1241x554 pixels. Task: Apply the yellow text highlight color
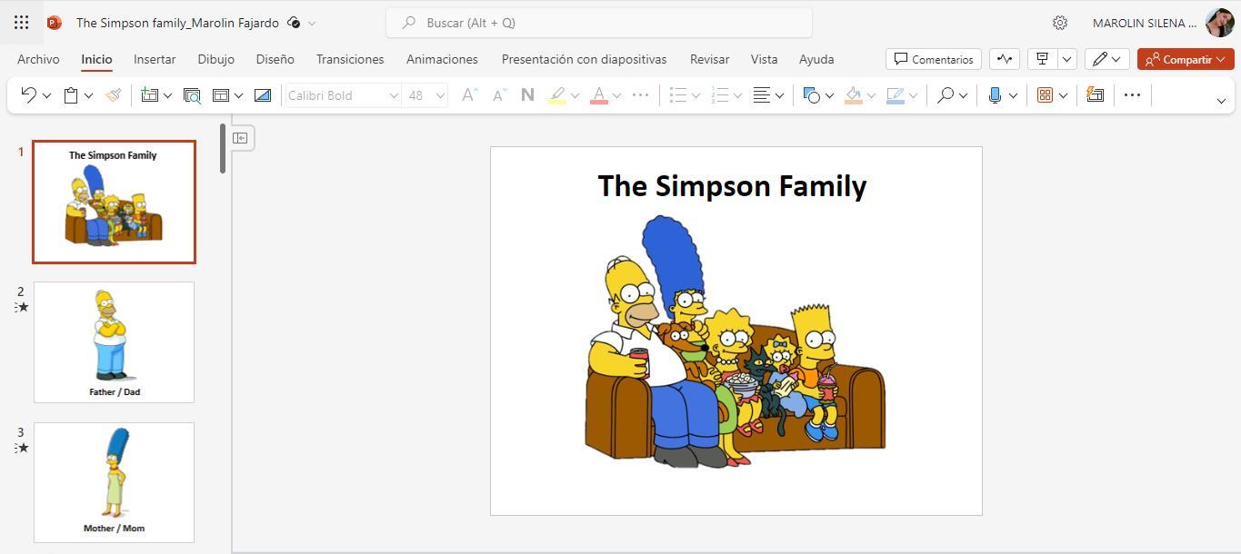pyautogui.click(x=556, y=94)
